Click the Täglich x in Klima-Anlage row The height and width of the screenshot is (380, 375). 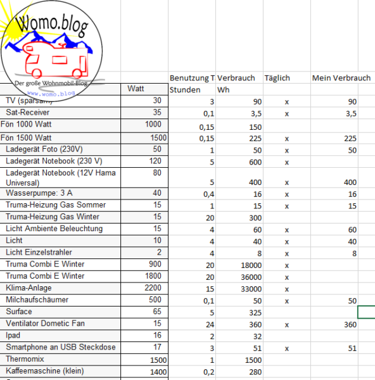coord(287,289)
